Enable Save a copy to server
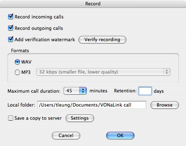Viewport: 186px width, 146px height. (11, 118)
